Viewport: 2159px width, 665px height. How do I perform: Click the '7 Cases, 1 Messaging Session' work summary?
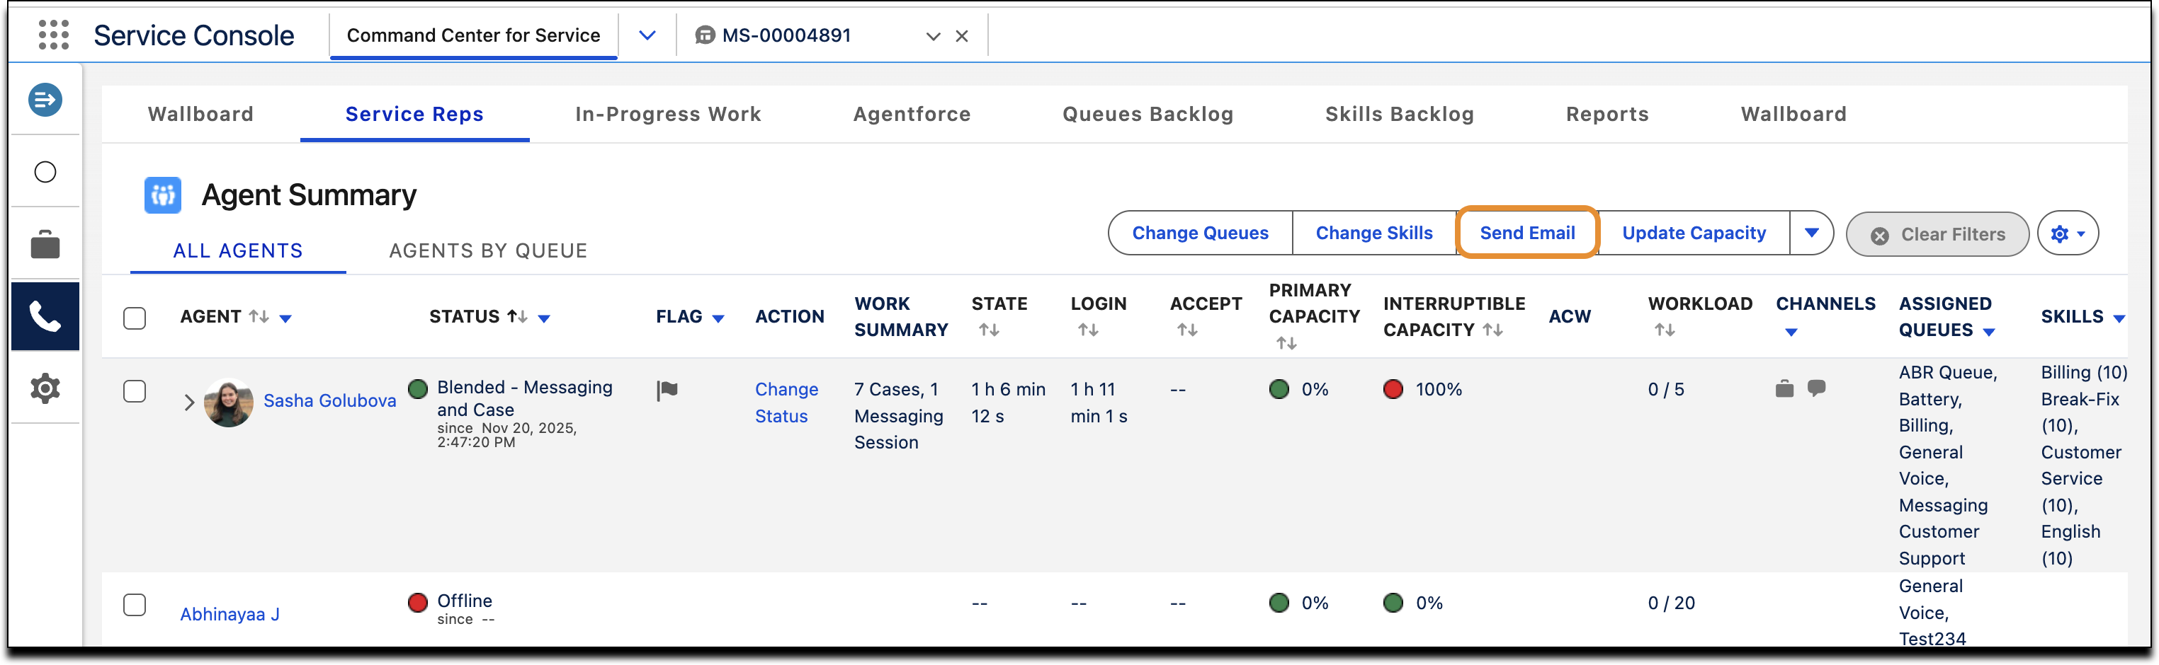[898, 416]
